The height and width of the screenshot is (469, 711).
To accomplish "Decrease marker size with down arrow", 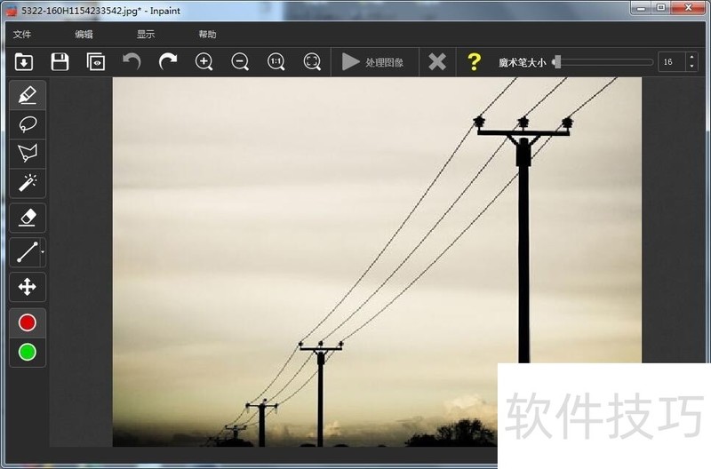I will [x=691, y=67].
